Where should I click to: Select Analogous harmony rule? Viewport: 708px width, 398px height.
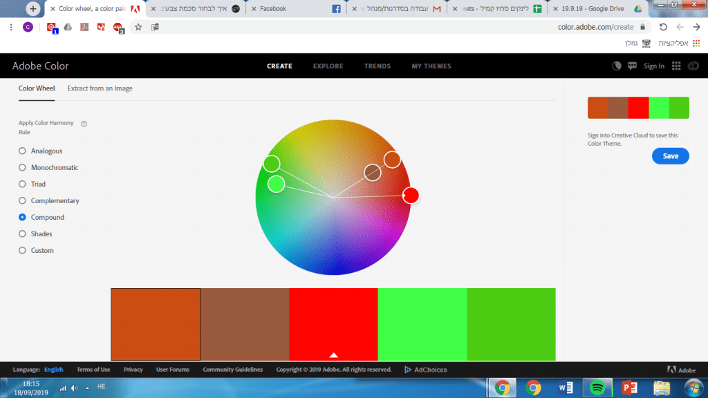[22, 151]
